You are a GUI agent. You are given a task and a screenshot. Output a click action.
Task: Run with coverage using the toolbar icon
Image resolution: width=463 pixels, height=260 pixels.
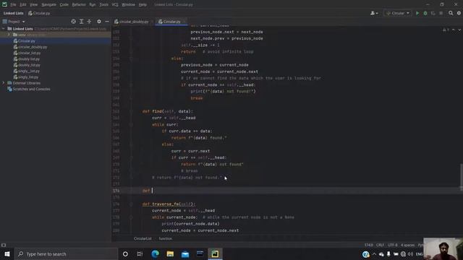click(x=433, y=13)
